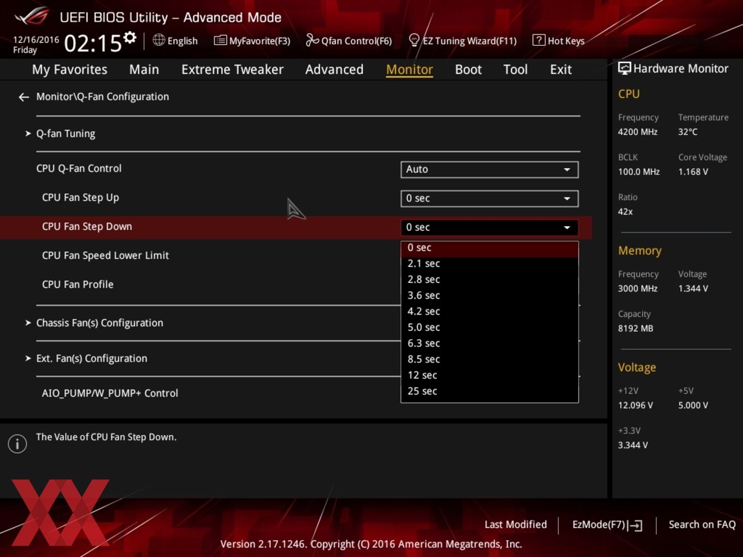Switch to My Favorites tab
This screenshot has width=743, height=557.
pos(69,69)
